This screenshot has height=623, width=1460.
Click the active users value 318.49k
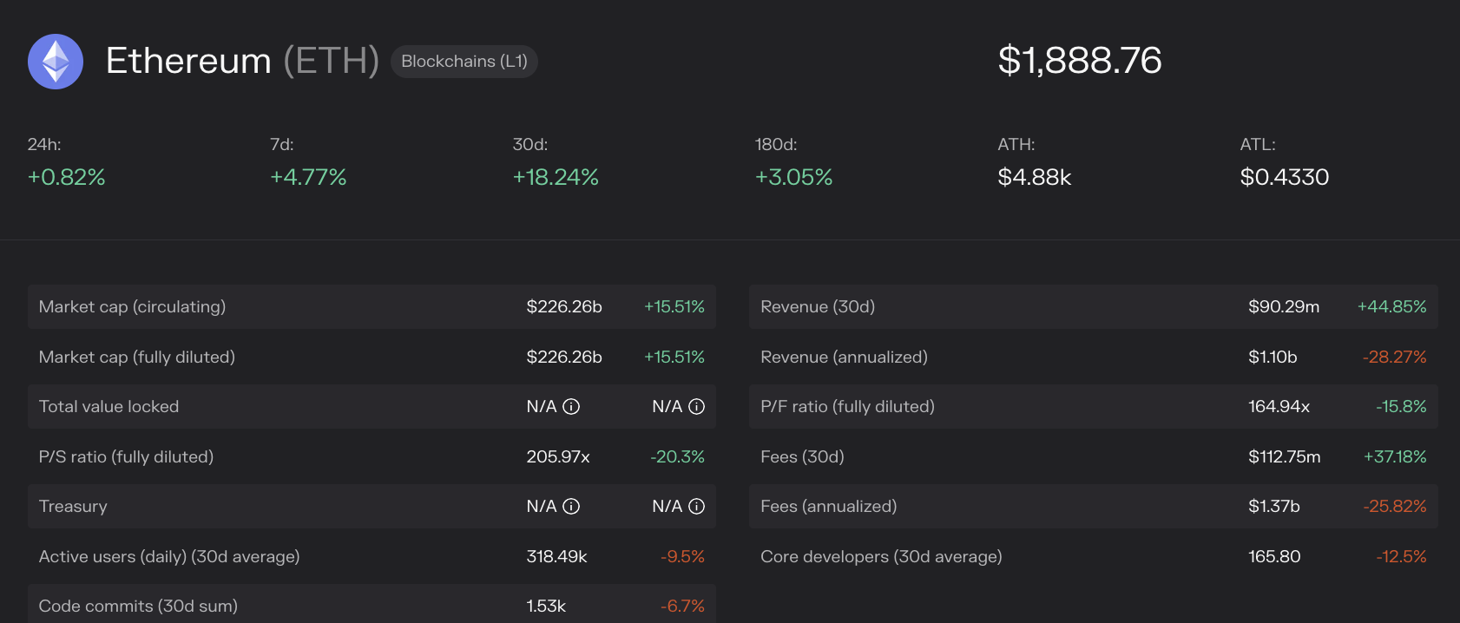(557, 557)
